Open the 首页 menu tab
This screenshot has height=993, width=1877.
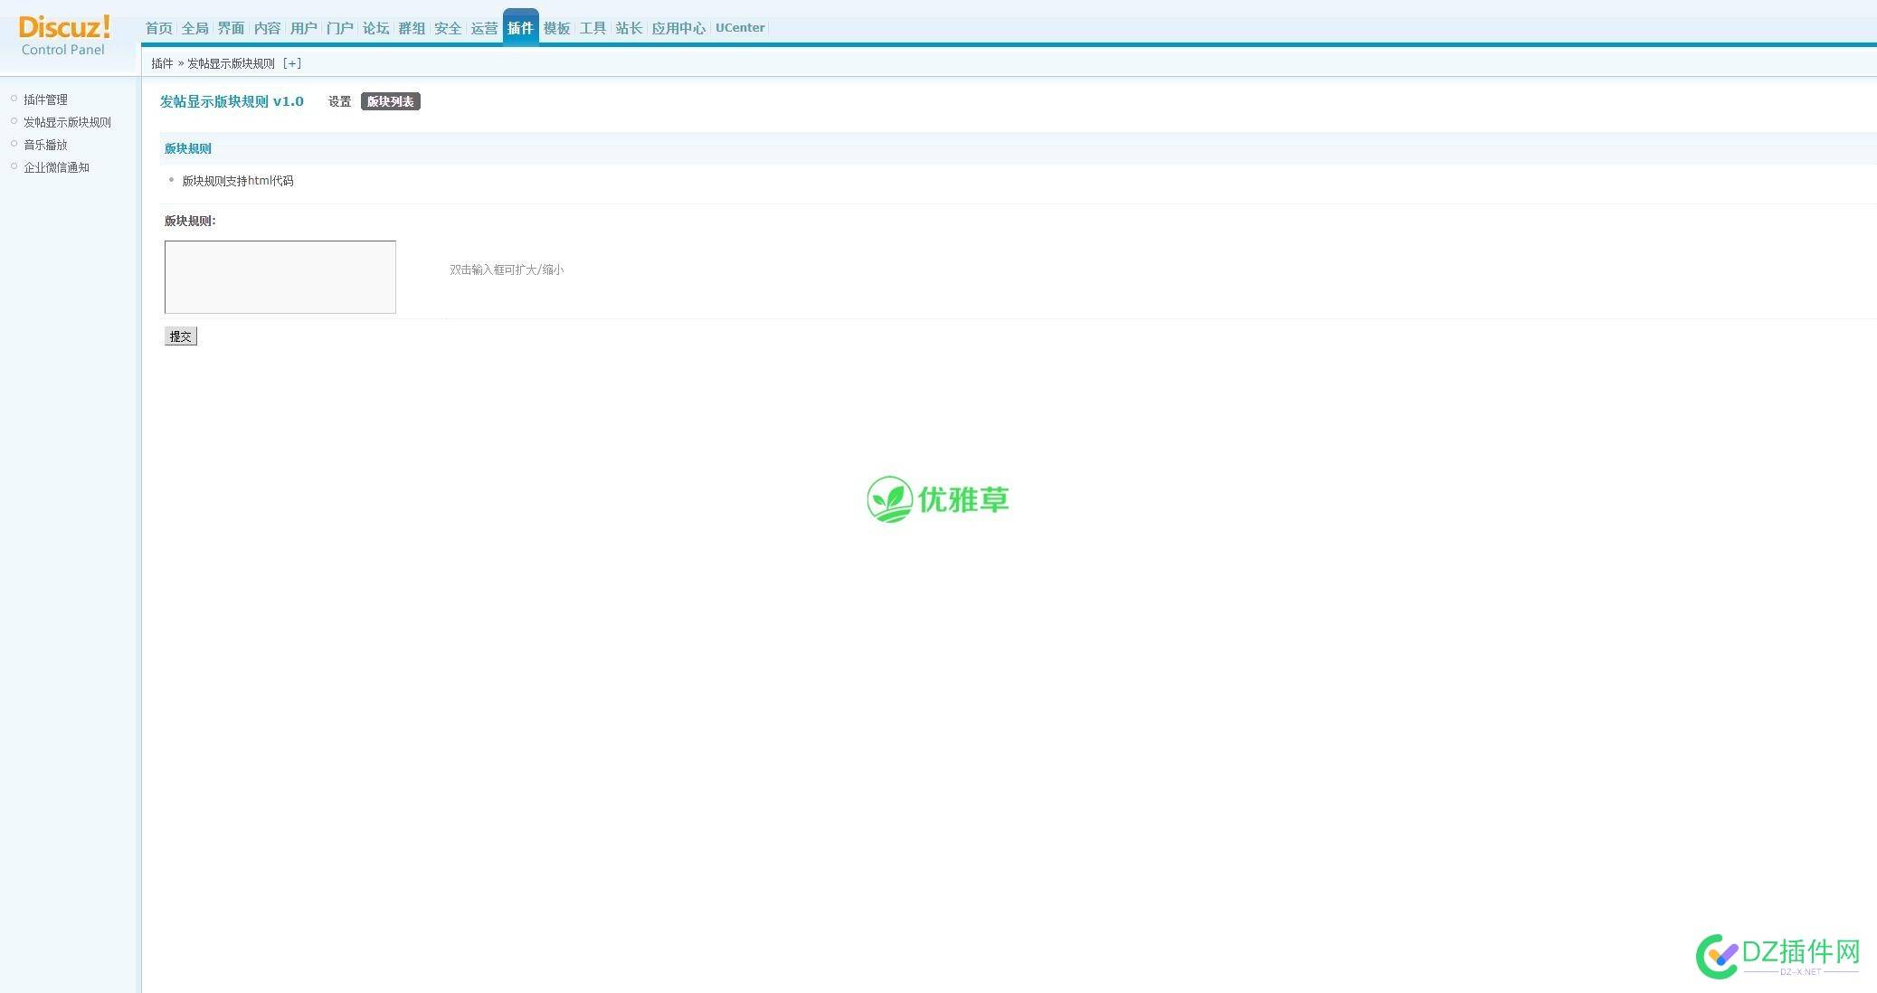[x=158, y=28]
